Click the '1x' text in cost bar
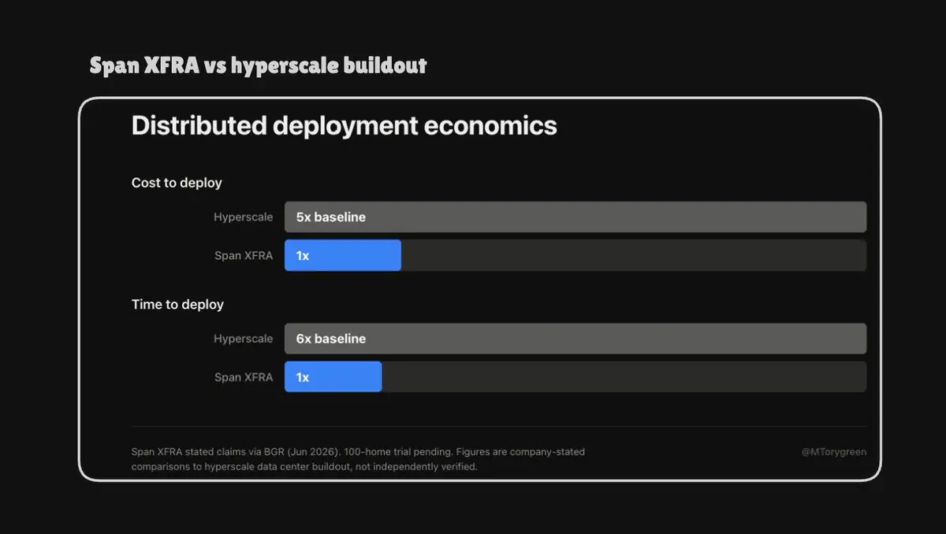 pos(303,255)
